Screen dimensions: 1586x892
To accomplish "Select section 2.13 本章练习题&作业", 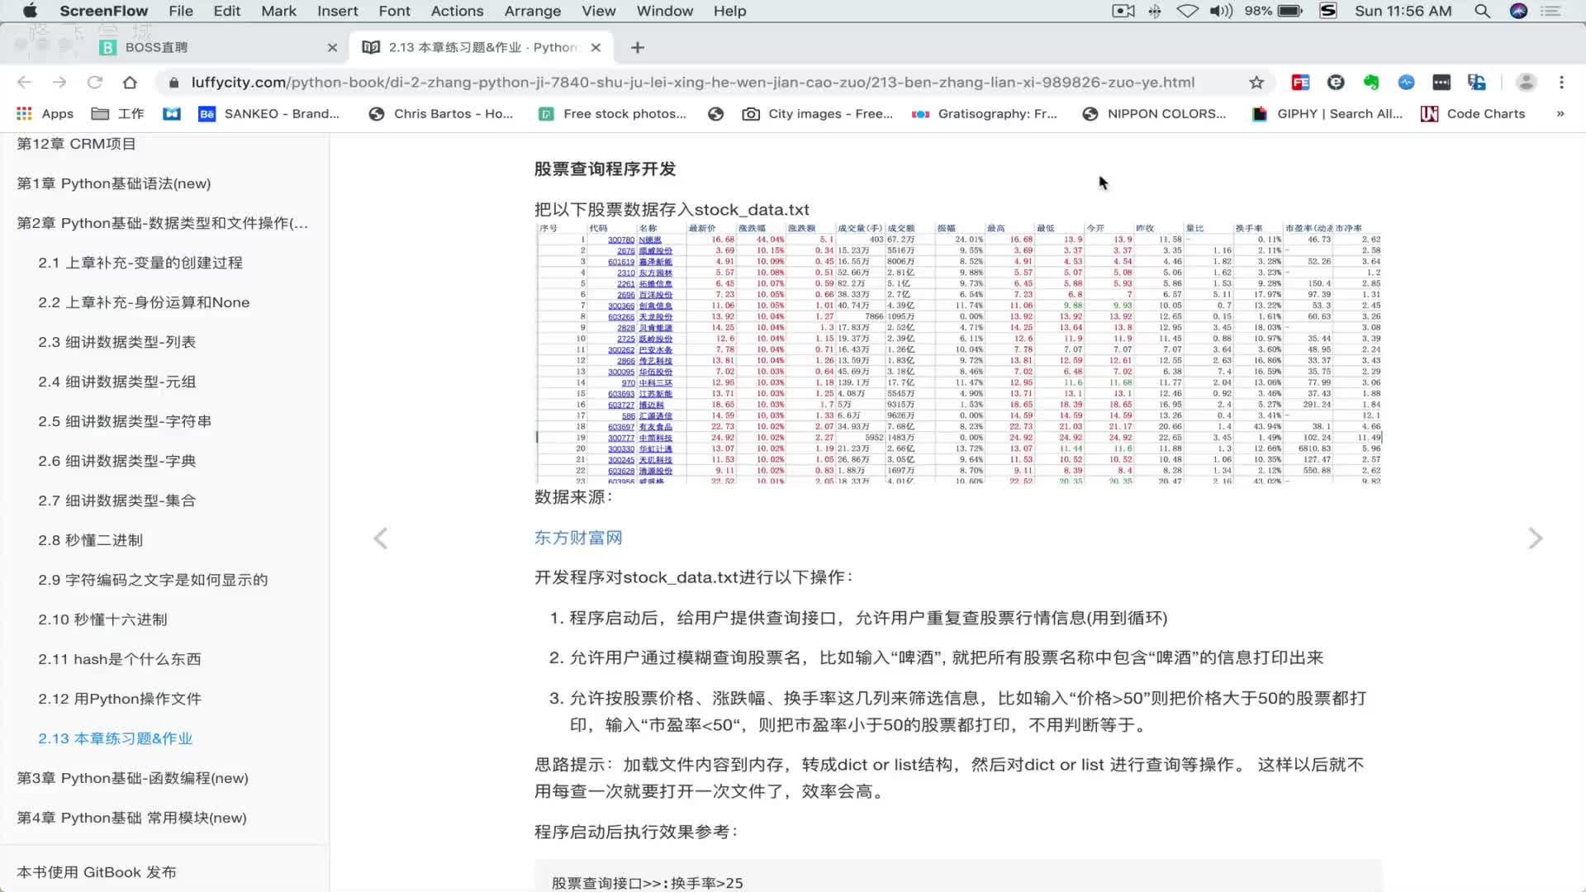I will click(x=115, y=738).
